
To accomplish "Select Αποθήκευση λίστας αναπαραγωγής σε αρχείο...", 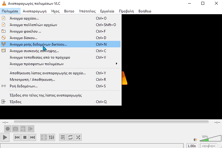I will click(x=60, y=73).
